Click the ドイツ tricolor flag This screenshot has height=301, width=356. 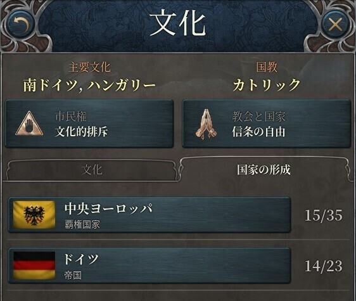[x=34, y=266]
